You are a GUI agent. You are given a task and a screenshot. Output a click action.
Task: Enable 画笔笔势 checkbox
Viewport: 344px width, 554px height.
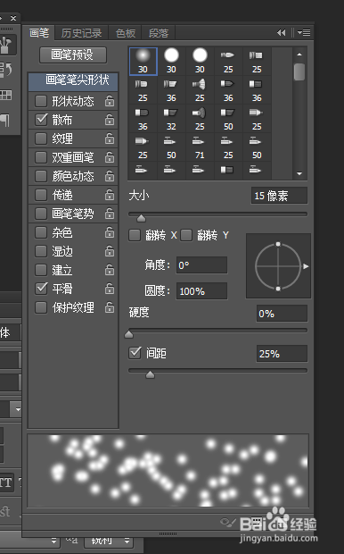coord(41,214)
